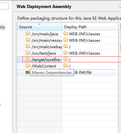Select the /src/test/java source entry
Image resolution: width=121 pixels, height=133 pixels.
tap(44, 53)
